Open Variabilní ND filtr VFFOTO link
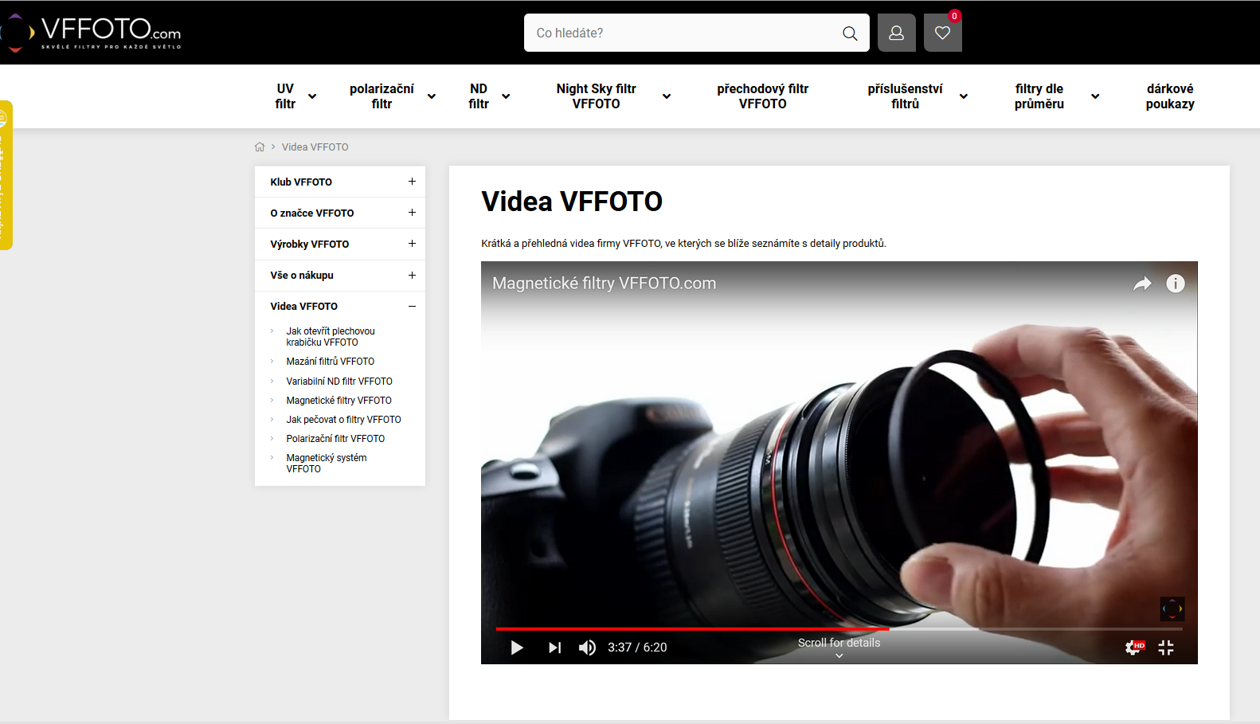The image size is (1260, 724). pos(339,382)
